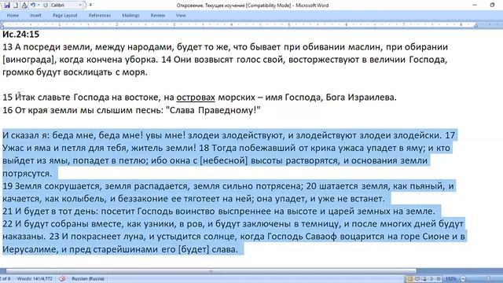Switch to the Page Layout tab
Image resolution: width=503 pixels, height=283 pixels.
pos(65,16)
